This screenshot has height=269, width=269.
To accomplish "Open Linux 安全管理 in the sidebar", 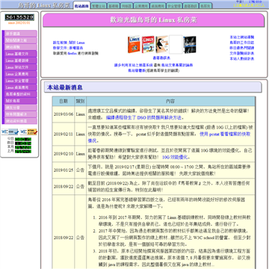I will coord(21,81).
